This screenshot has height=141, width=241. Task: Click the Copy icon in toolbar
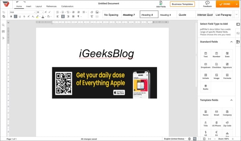pyautogui.click(x=4, y=12)
